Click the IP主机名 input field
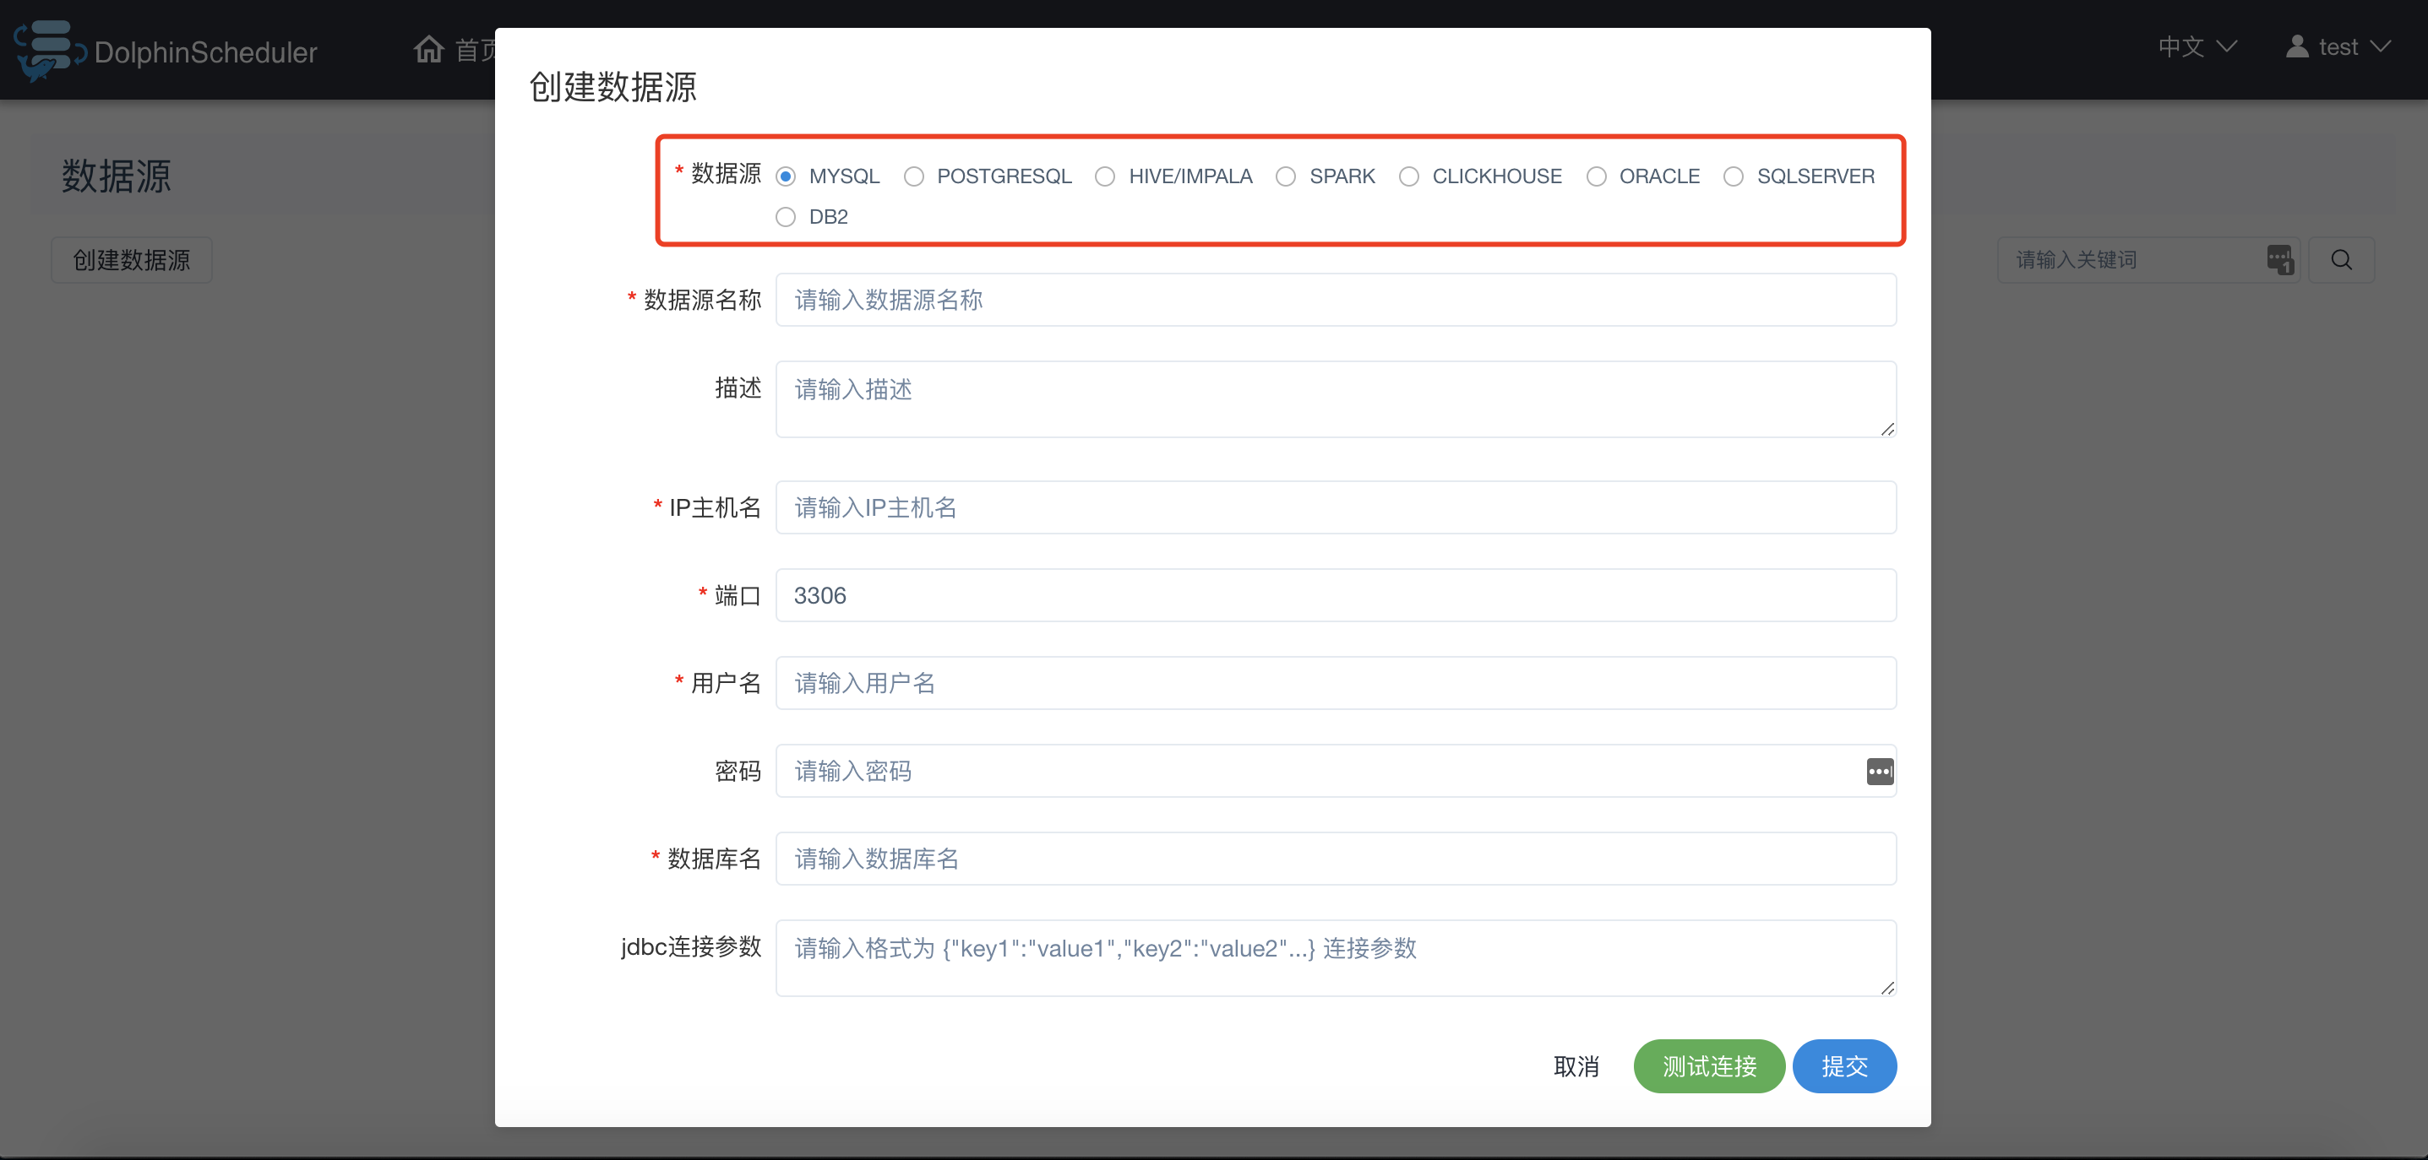The width and height of the screenshot is (2428, 1160). (1336, 507)
